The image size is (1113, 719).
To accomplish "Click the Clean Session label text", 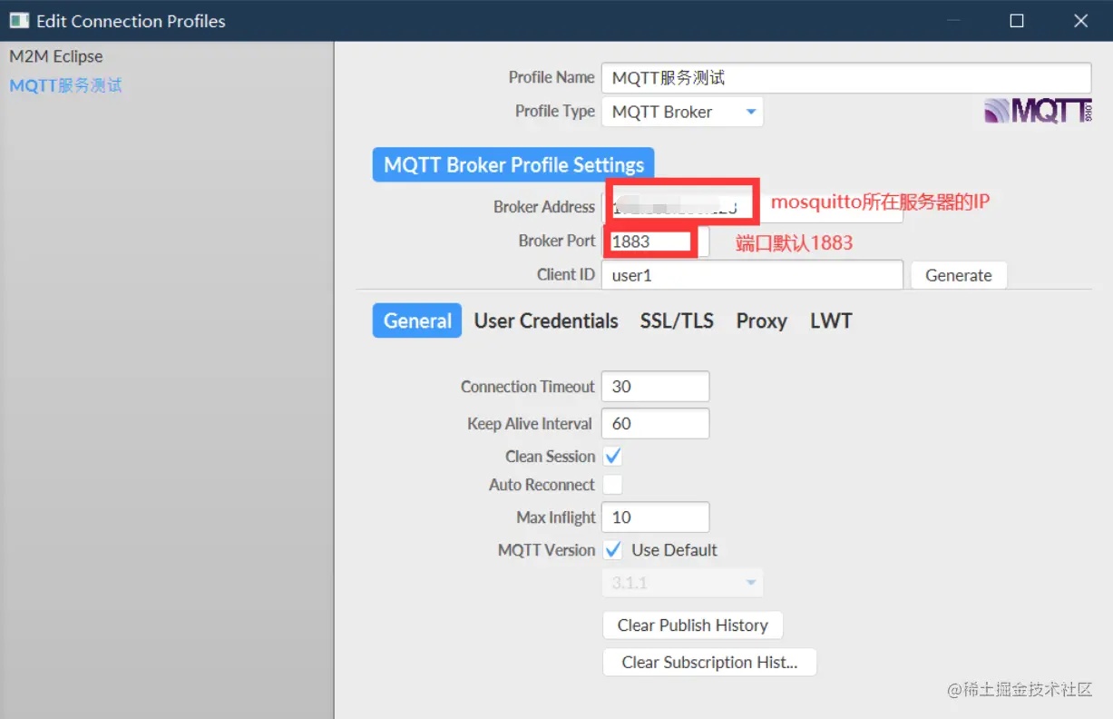I will pos(550,457).
